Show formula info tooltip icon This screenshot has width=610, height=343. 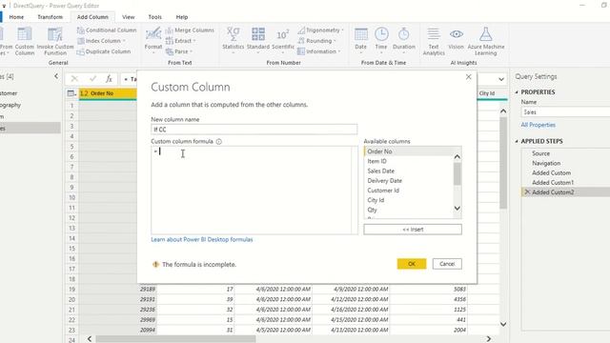coord(219,142)
